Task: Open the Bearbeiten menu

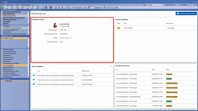Action: [x=11, y=5]
